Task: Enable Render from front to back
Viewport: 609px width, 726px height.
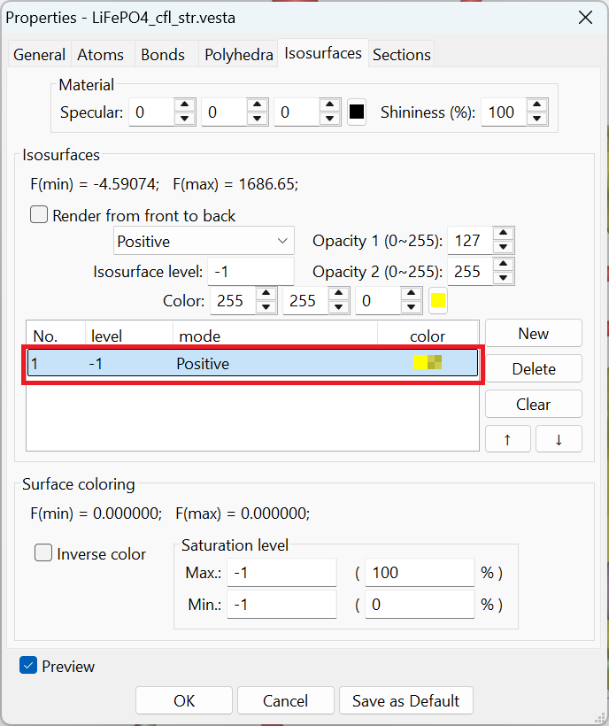Action: (x=40, y=215)
